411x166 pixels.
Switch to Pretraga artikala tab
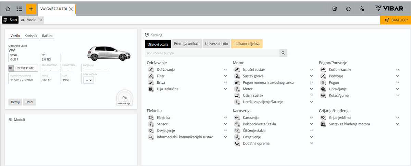(187, 44)
